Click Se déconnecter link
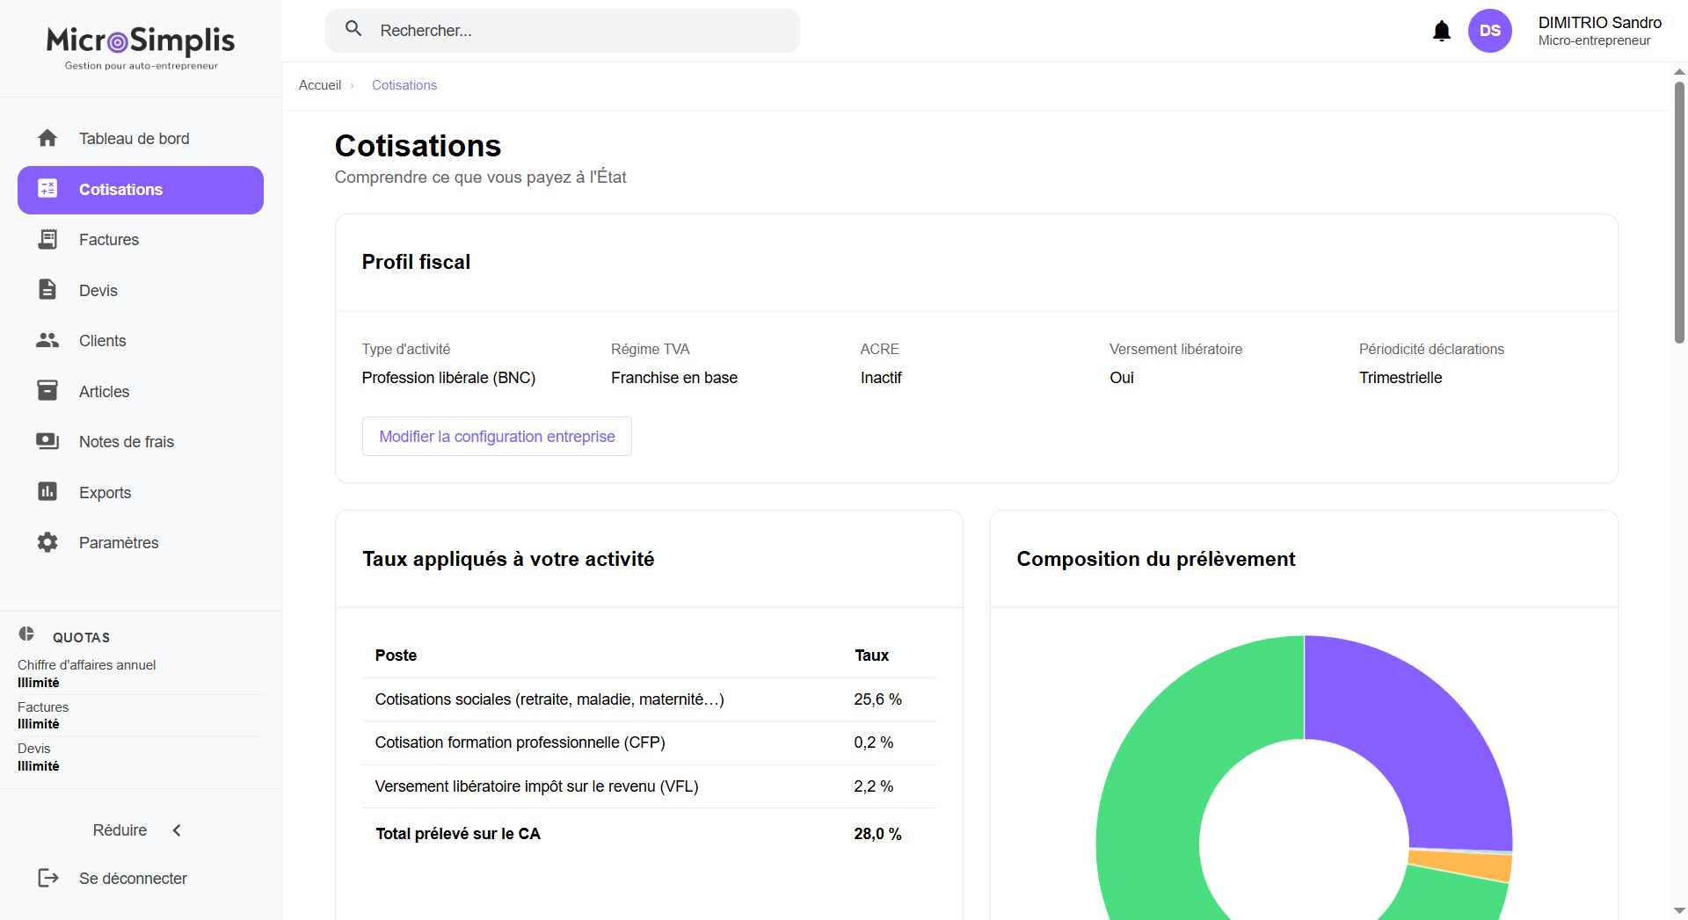 [x=133, y=879]
